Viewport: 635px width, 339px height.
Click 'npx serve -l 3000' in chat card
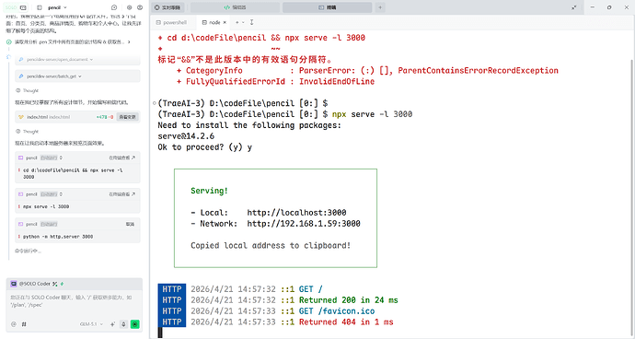[x=46, y=206]
